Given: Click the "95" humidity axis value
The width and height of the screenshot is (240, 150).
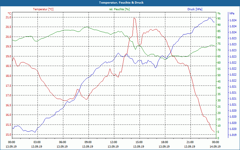Looking at the screenshot, I should point(219,19).
